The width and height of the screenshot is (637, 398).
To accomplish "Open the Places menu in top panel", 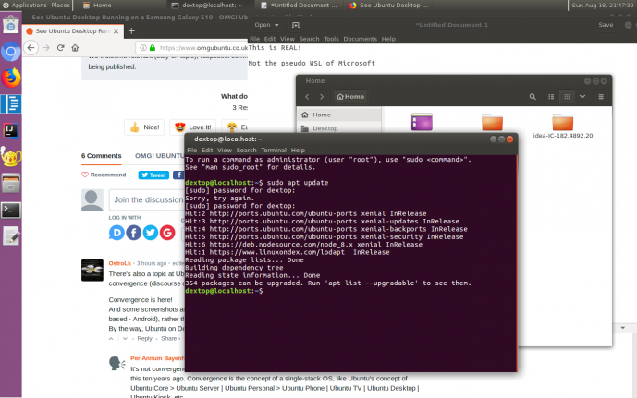I will pos(60,6).
